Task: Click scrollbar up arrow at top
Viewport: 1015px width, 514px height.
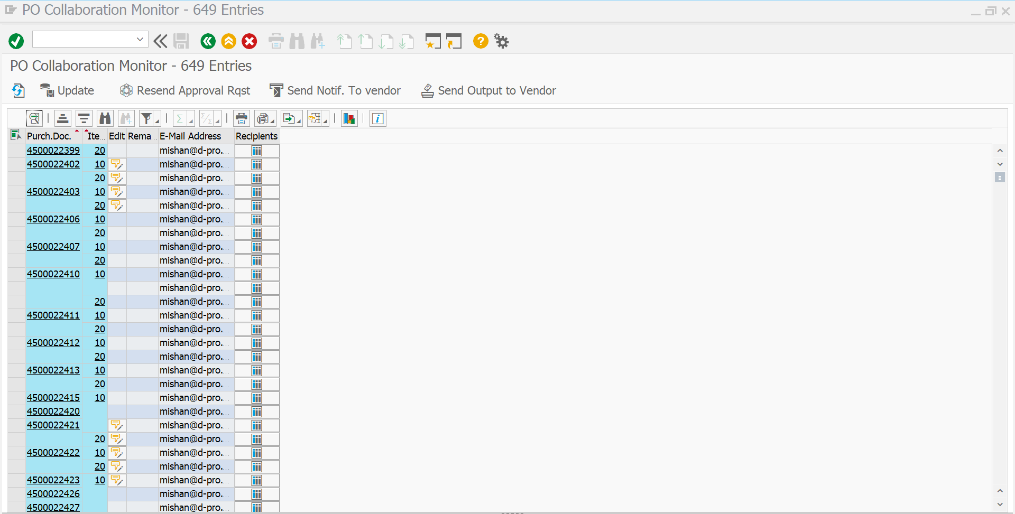Action: (x=1000, y=151)
